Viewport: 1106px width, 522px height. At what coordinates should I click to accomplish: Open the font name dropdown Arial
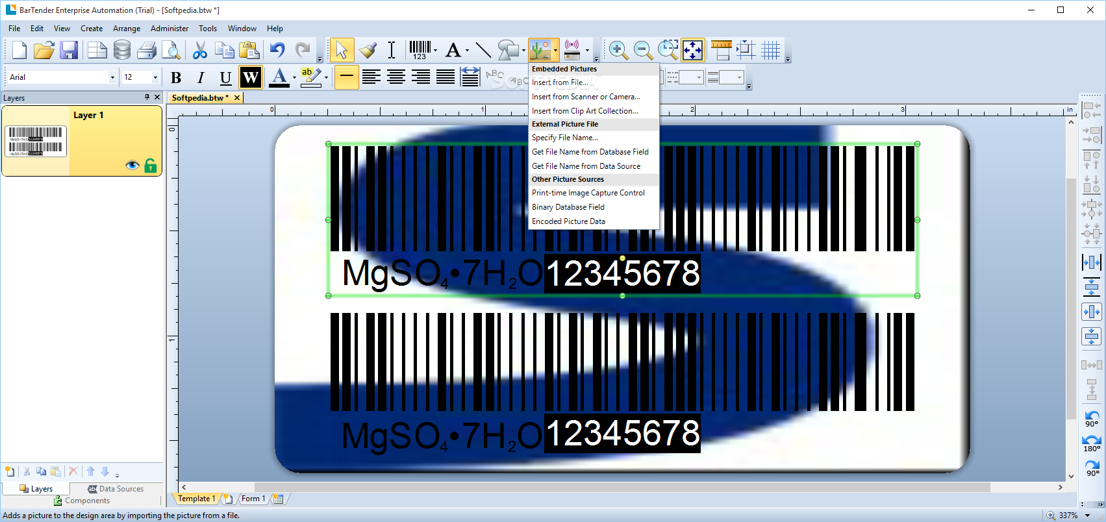(x=112, y=77)
